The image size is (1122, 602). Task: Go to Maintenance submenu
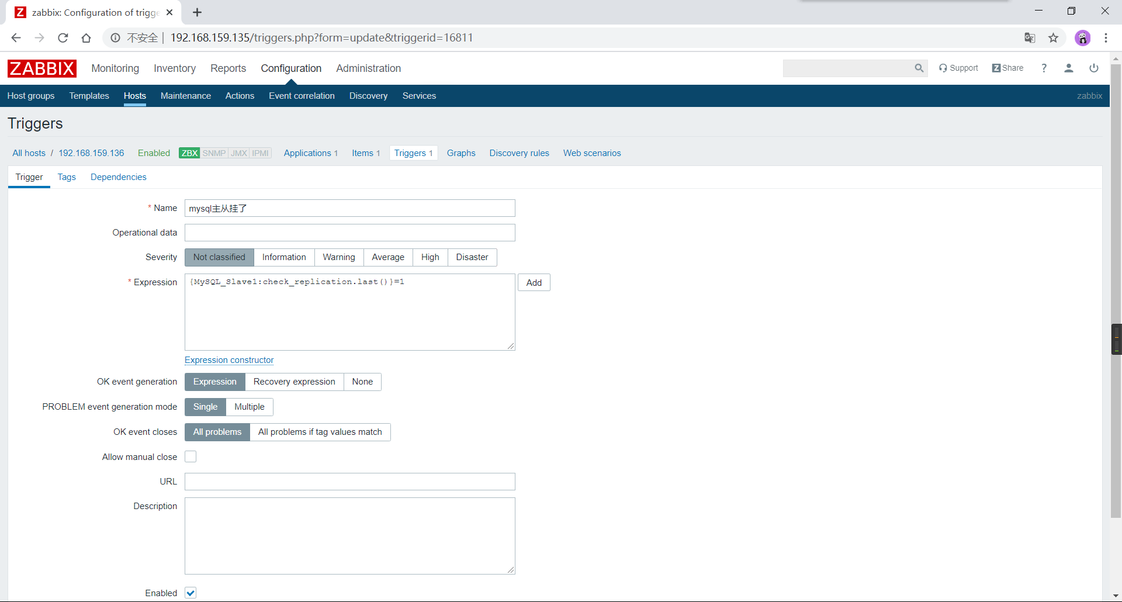coord(186,96)
